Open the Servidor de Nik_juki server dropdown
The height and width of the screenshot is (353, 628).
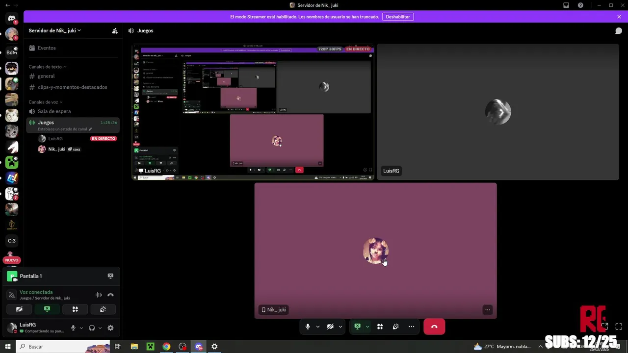coord(55,30)
